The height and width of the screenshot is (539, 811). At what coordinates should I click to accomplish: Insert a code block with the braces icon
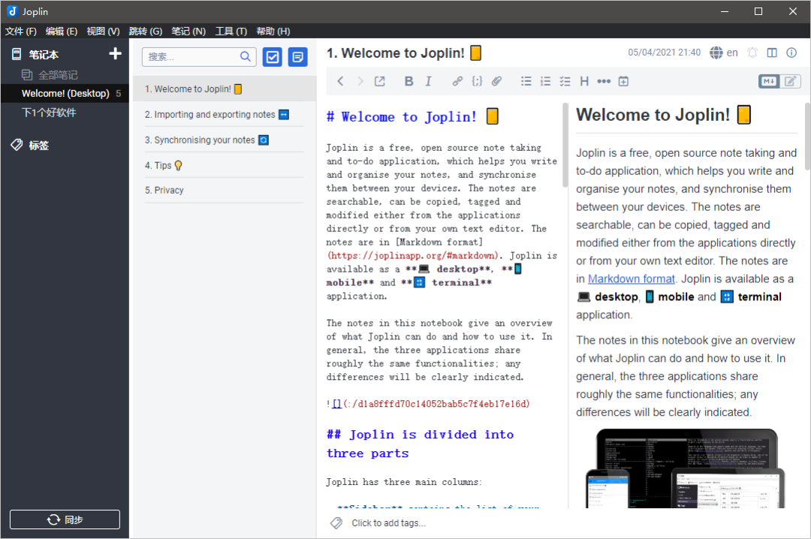(477, 81)
